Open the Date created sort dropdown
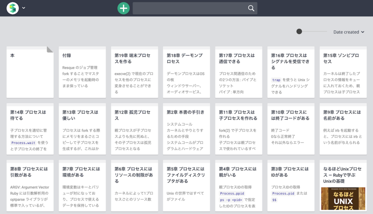 [349, 32]
